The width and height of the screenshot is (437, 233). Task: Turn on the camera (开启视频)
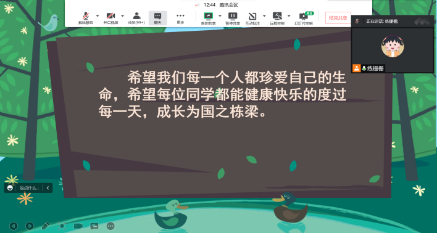click(x=111, y=18)
